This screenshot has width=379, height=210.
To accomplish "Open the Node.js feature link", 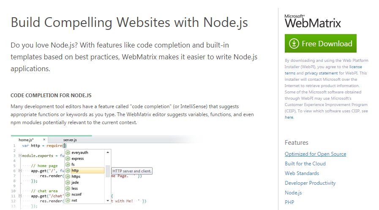I will pos(293,192).
